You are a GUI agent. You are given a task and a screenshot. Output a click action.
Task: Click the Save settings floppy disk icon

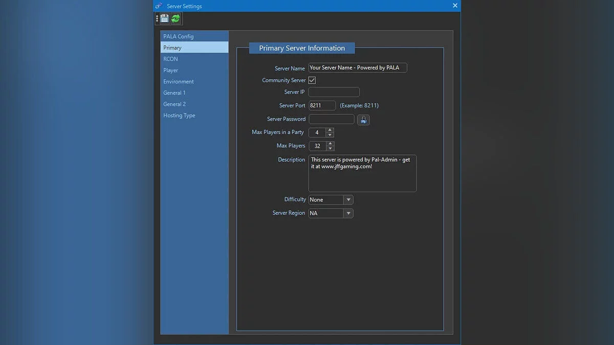pyautogui.click(x=165, y=19)
